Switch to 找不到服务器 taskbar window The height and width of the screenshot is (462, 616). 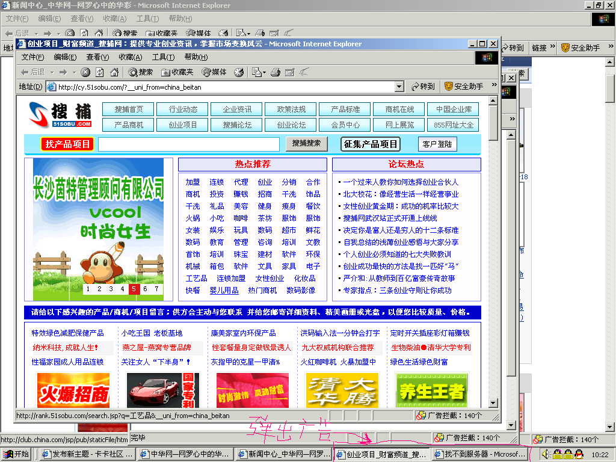click(480, 454)
